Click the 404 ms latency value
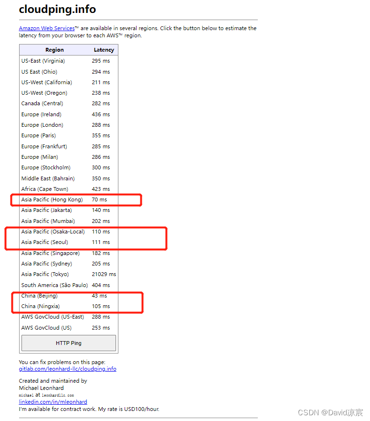The width and height of the screenshot is (370, 421). click(101, 285)
